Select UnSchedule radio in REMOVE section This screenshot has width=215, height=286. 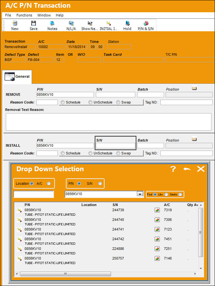click(90, 102)
